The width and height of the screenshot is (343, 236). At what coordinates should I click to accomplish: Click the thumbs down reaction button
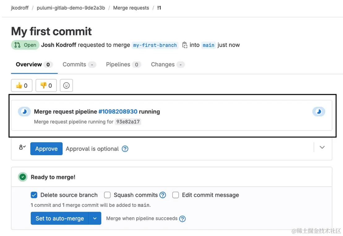tap(46, 86)
